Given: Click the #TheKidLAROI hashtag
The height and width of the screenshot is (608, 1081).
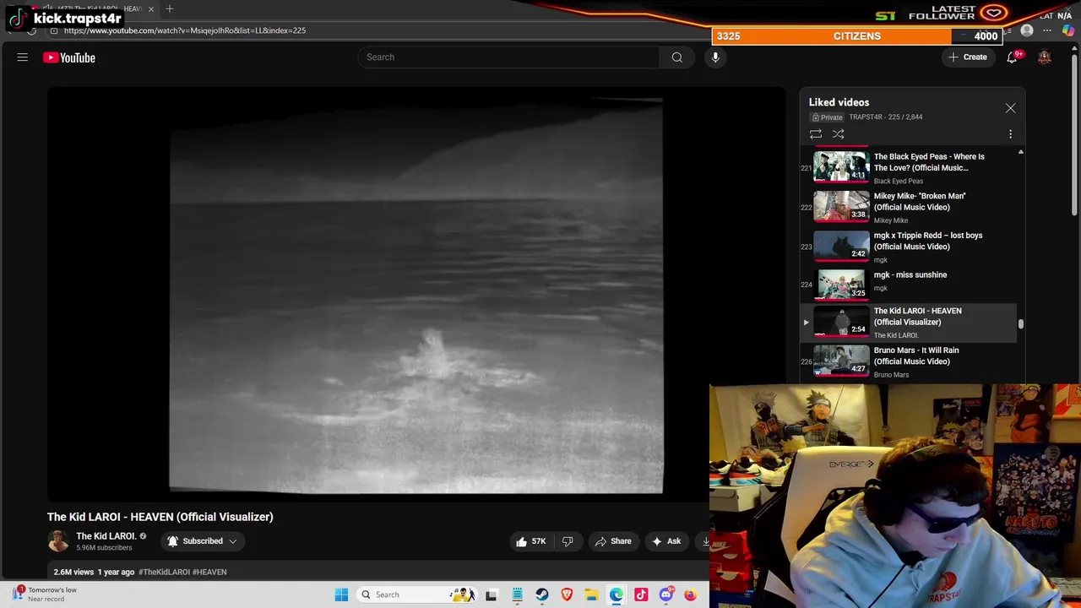Looking at the screenshot, I should [164, 572].
